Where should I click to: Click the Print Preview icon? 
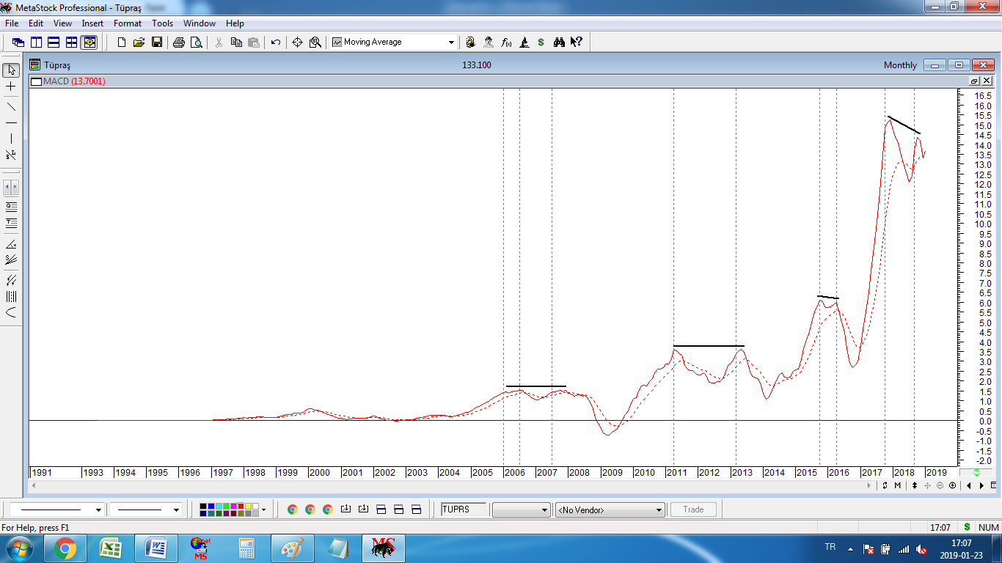(196, 43)
